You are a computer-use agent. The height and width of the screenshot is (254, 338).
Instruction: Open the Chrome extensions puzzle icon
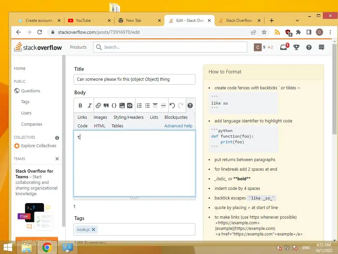[x=298, y=32]
